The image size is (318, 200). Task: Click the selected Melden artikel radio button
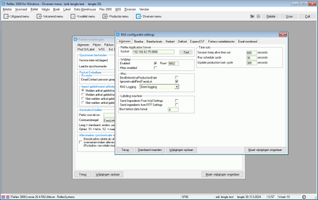[83, 90]
